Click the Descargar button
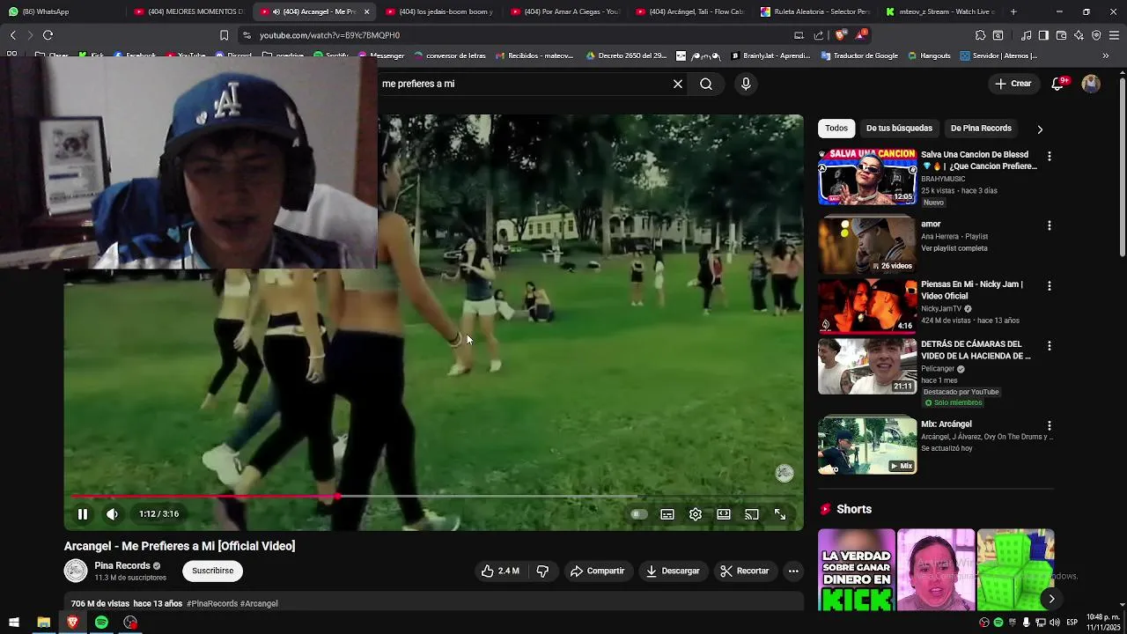The image size is (1127, 634). point(673,571)
